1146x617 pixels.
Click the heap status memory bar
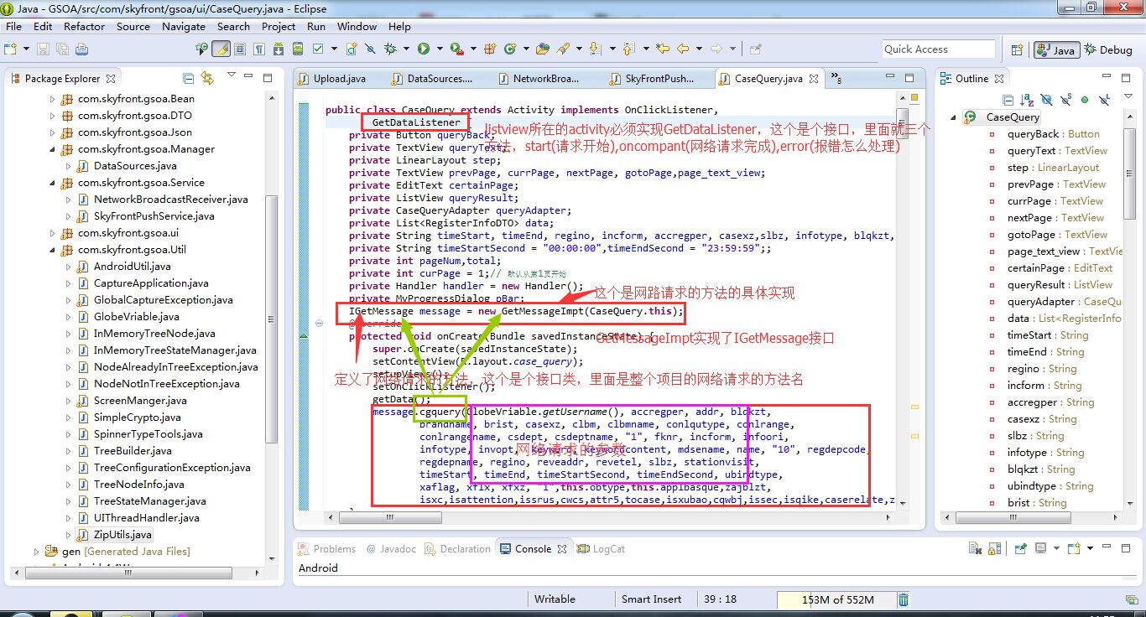coord(836,599)
